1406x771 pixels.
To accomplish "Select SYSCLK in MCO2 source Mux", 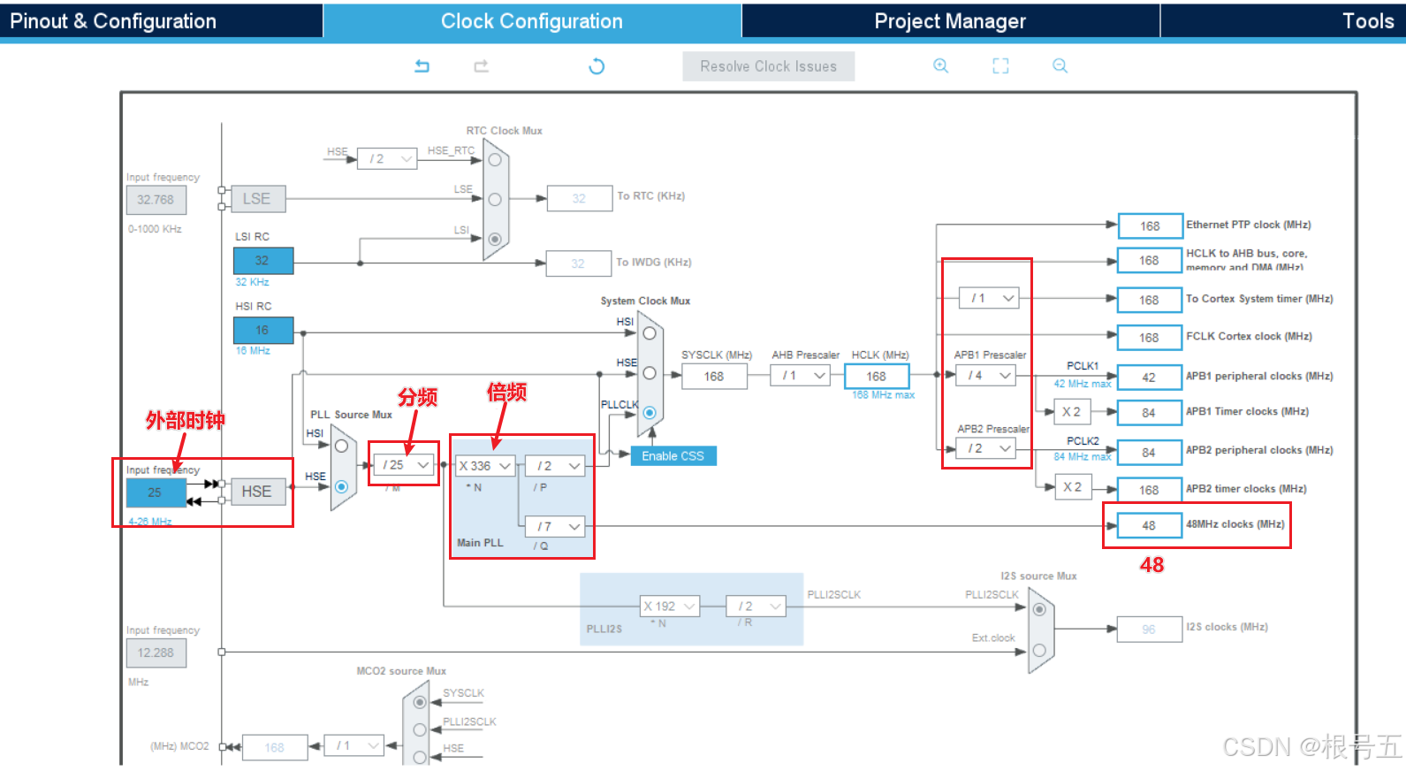I will 420,702.
